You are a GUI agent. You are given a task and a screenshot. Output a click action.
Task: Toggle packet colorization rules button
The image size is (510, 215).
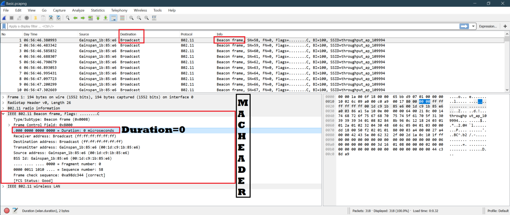tap(122, 18)
